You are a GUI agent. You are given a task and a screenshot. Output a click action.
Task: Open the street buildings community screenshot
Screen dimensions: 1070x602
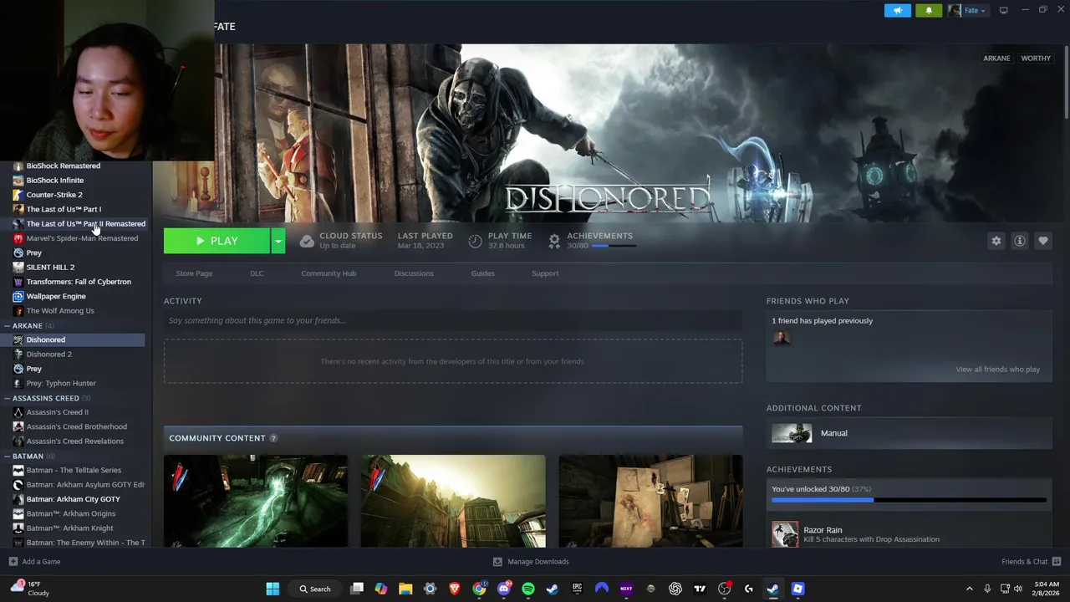(453, 501)
